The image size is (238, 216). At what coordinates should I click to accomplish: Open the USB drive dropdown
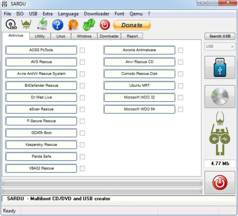220,46
